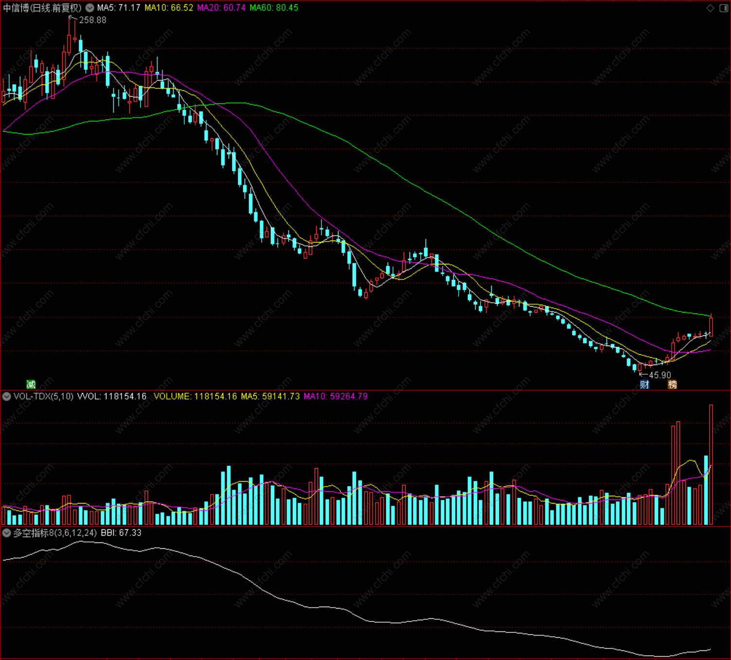This screenshot has height=660, width=731.
Task: Open the blue 财 marker icon
Action: point(644,384)
